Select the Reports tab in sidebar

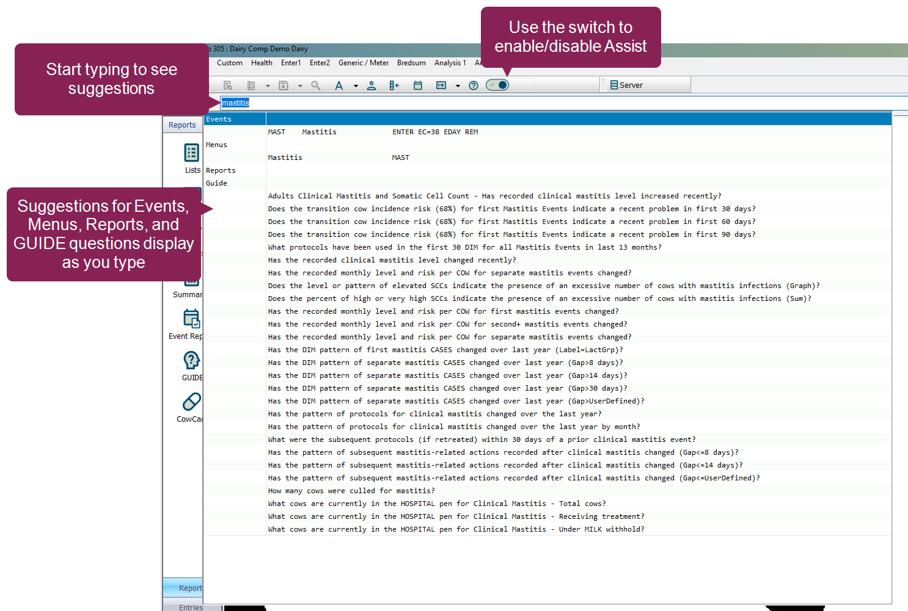(182, 125)
